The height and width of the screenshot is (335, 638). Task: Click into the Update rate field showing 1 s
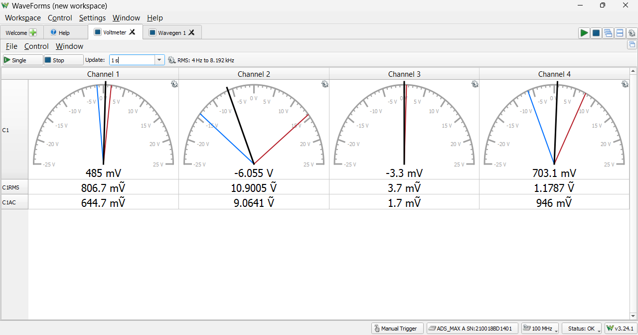[132, 60]
